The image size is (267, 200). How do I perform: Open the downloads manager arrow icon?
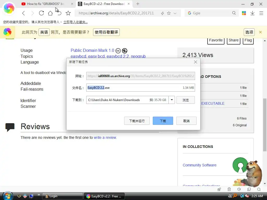(x=252, y=13)
